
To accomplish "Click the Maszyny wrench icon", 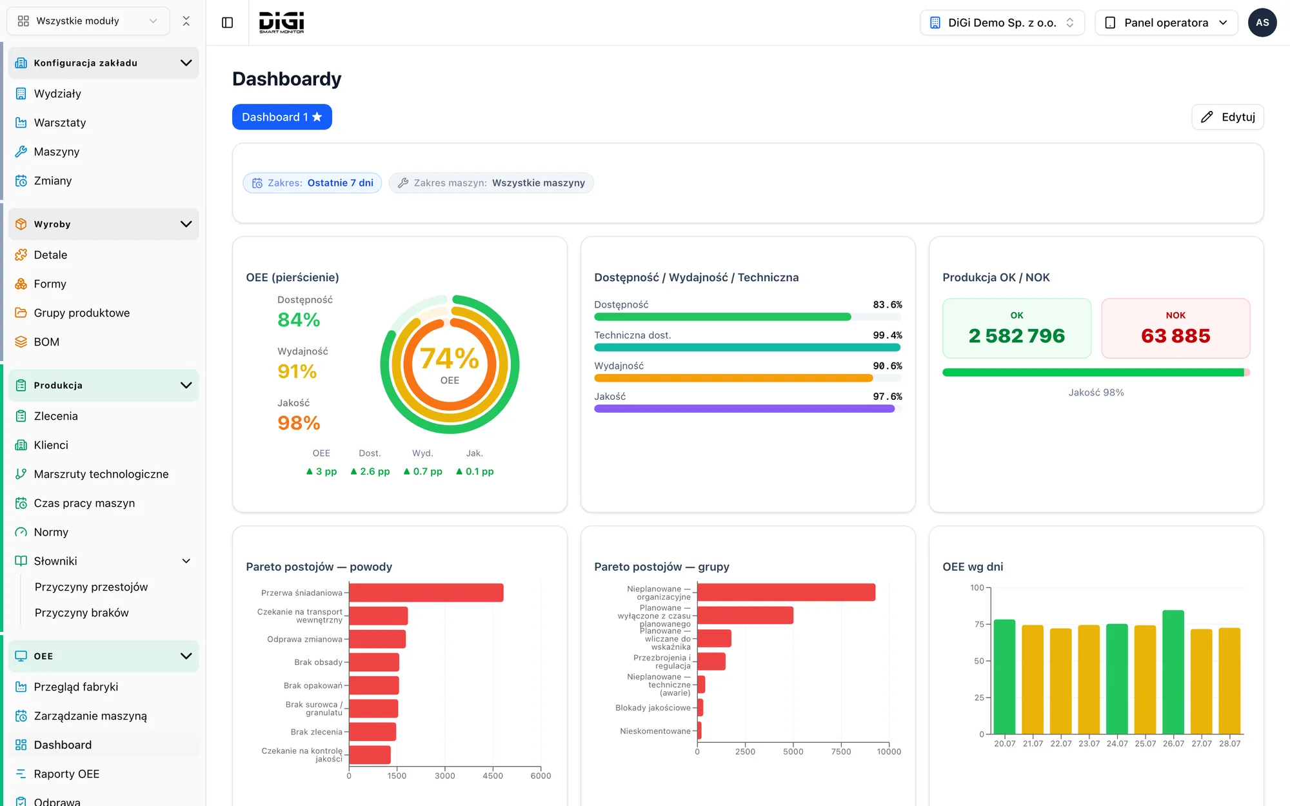I will pyautogui.click(x=21, y=152).
